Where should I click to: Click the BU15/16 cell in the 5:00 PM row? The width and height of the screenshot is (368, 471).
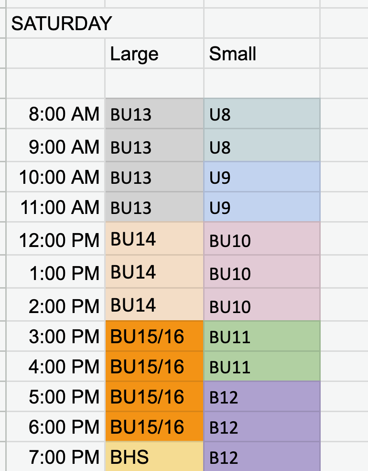point(154,397)
